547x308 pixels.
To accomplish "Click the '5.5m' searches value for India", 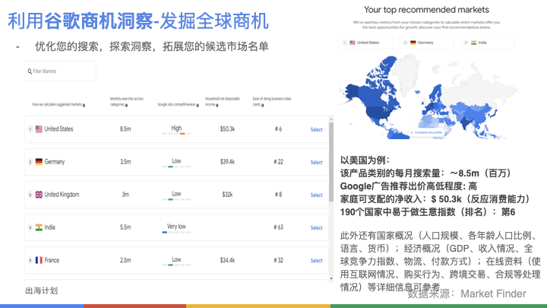I will pos(125,227).
